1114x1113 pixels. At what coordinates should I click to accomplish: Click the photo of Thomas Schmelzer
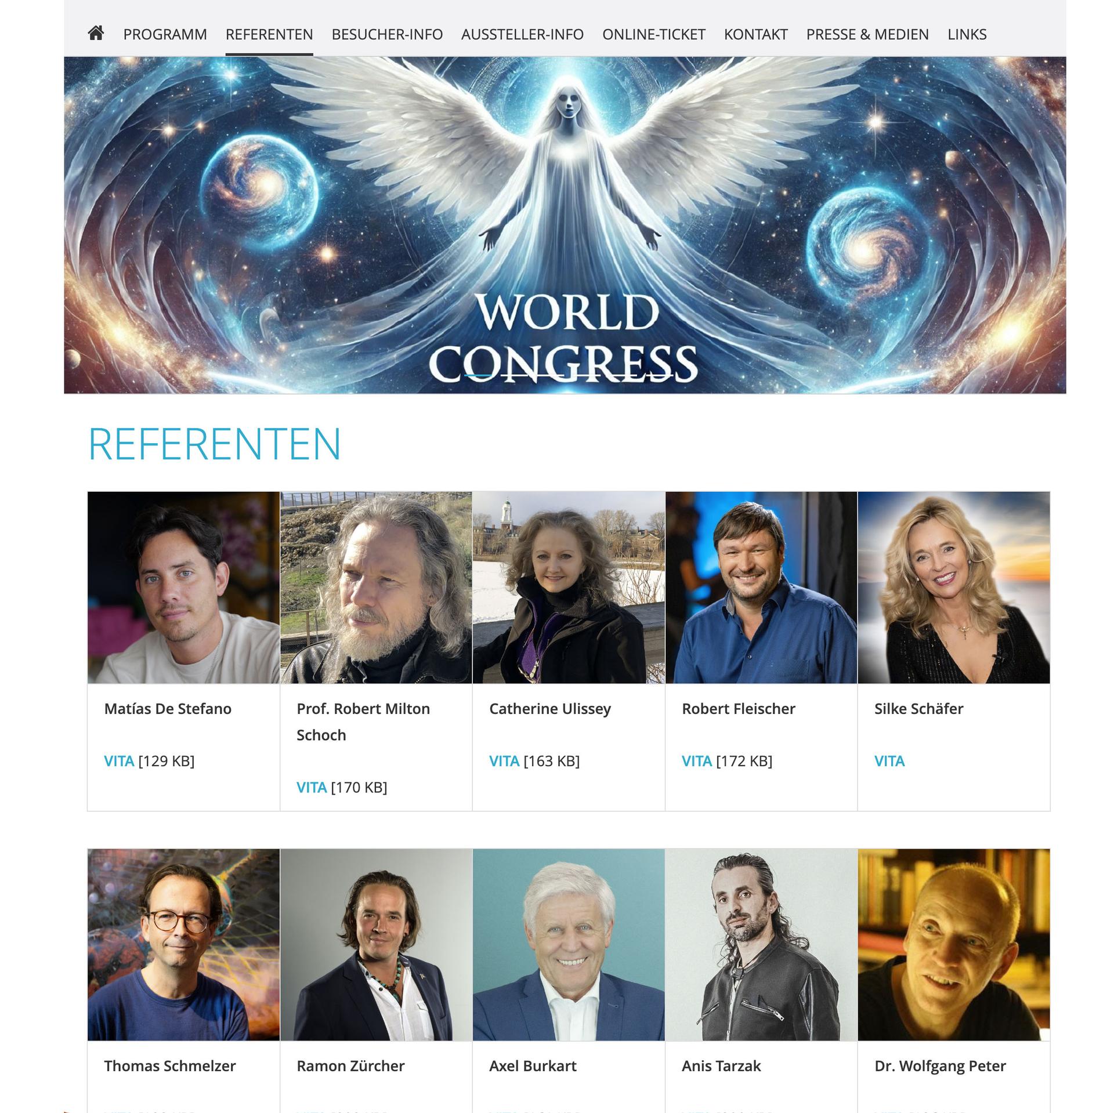pos(183,945)
